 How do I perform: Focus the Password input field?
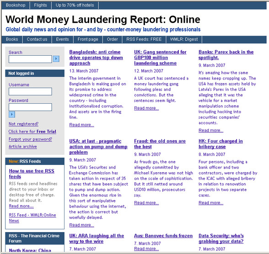pyautogui.click(x=30, y=107)
